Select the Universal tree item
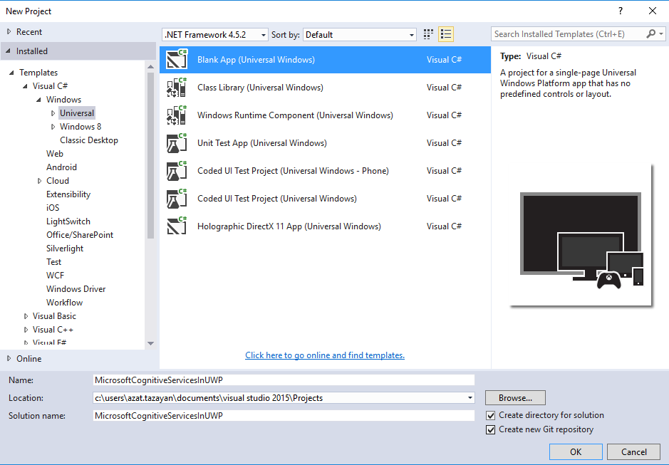The image size is (669, 465). point(77,113)
